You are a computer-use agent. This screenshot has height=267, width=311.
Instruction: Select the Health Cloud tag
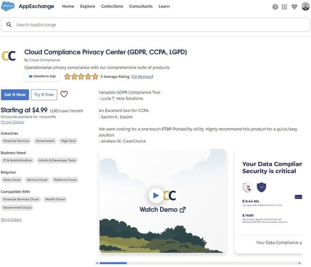tap(55, 199)
